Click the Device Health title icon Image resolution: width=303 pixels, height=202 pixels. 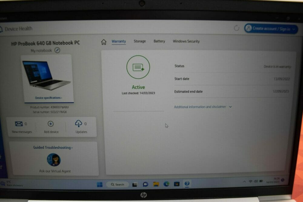(1, 29)
